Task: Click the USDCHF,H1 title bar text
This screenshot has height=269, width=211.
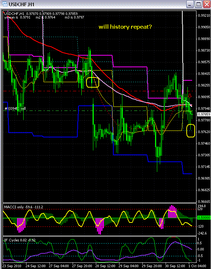Action: (21, 4)
